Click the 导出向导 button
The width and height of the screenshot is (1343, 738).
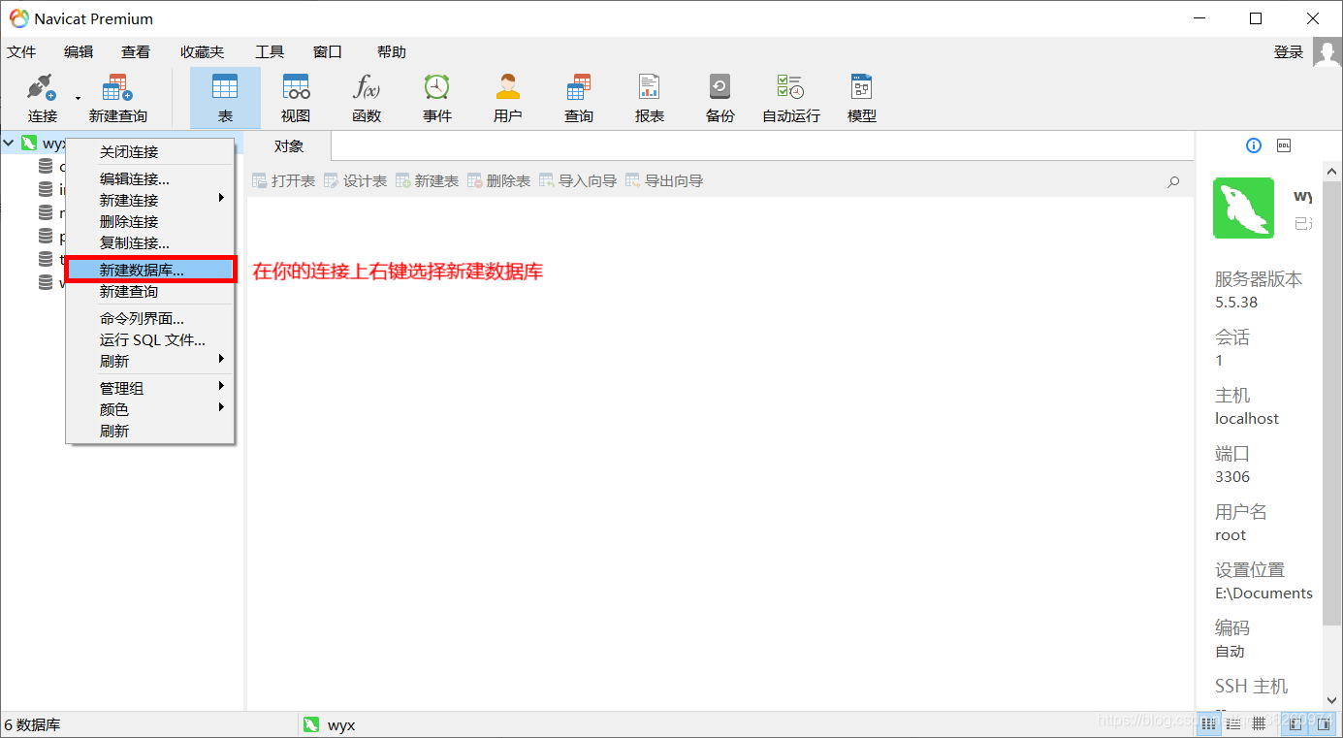tap(664, 181)
